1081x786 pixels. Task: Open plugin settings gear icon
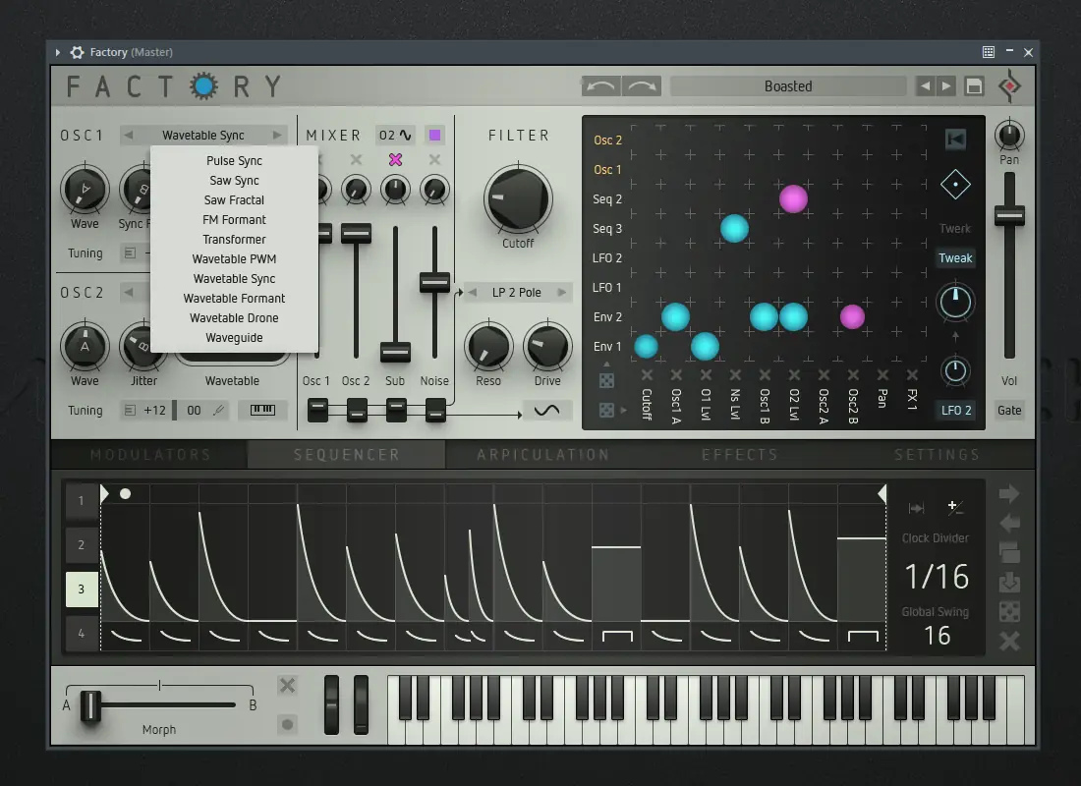point(78,52)
